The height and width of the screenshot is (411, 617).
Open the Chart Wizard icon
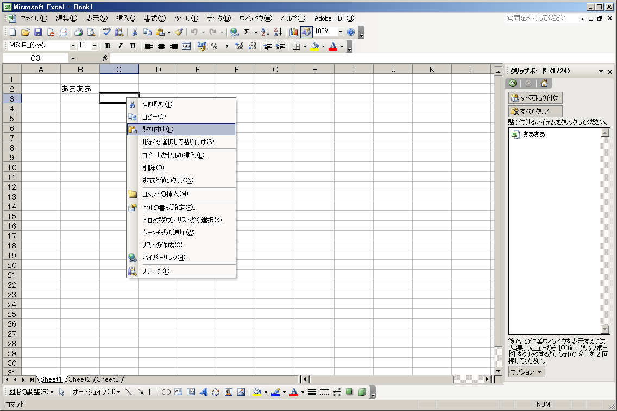294,32
